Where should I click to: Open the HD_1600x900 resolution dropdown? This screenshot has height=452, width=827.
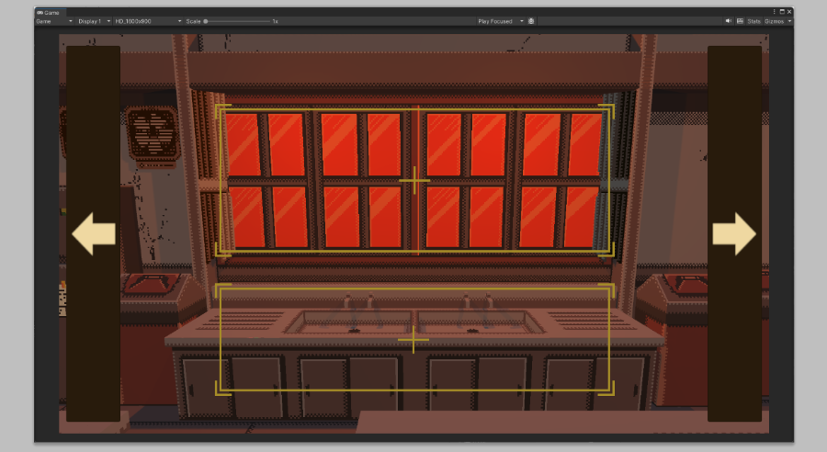(x=147, y=20)
